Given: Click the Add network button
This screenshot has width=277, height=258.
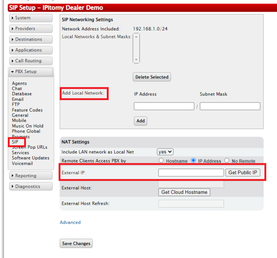Looking at the screenshot, I should [x=140, y=121].
